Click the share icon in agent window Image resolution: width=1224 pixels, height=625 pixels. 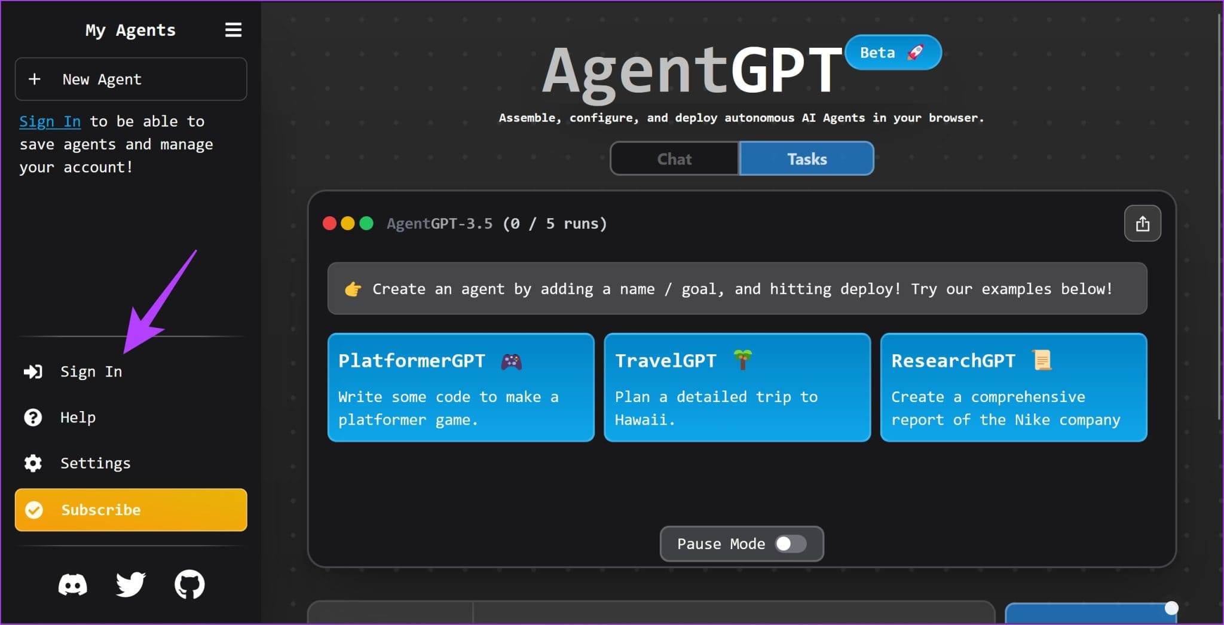click(x=1142, y=223)
